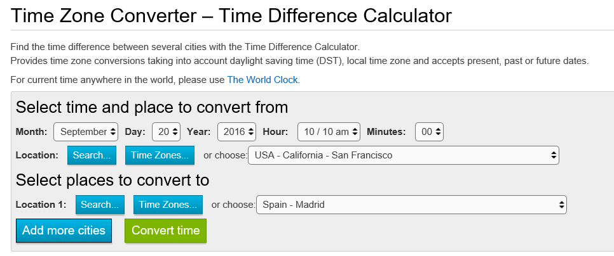Screen dimensions: 614x256
Task: Click the Month label text
Action: tap(32, 132)
